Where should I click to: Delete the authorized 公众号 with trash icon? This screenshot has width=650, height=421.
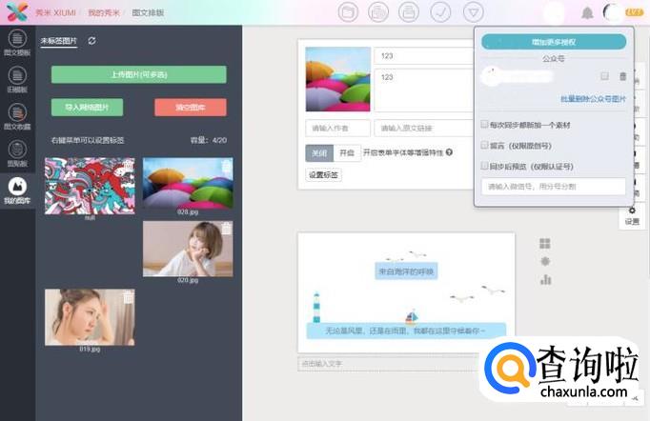[623, 76]
